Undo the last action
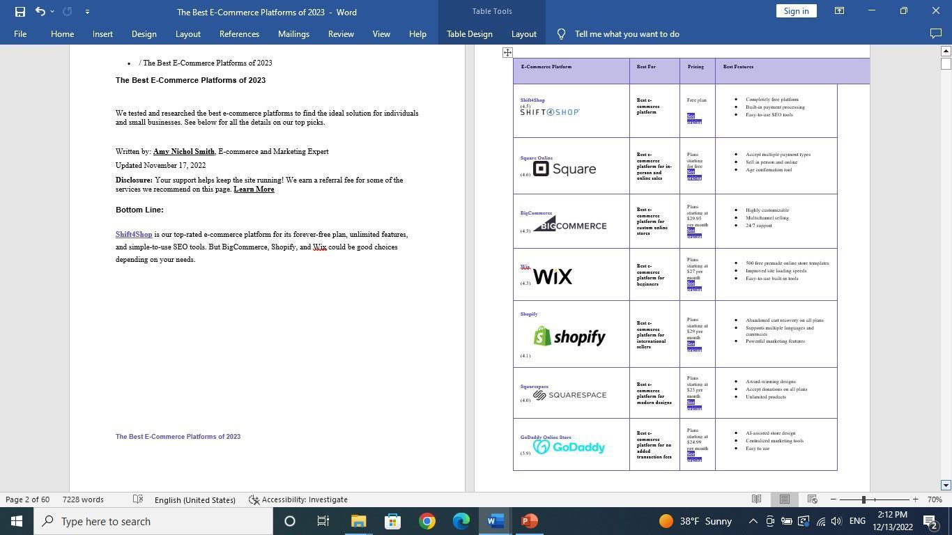The height and width of the screenshot is (535, 952). (40, 11)
